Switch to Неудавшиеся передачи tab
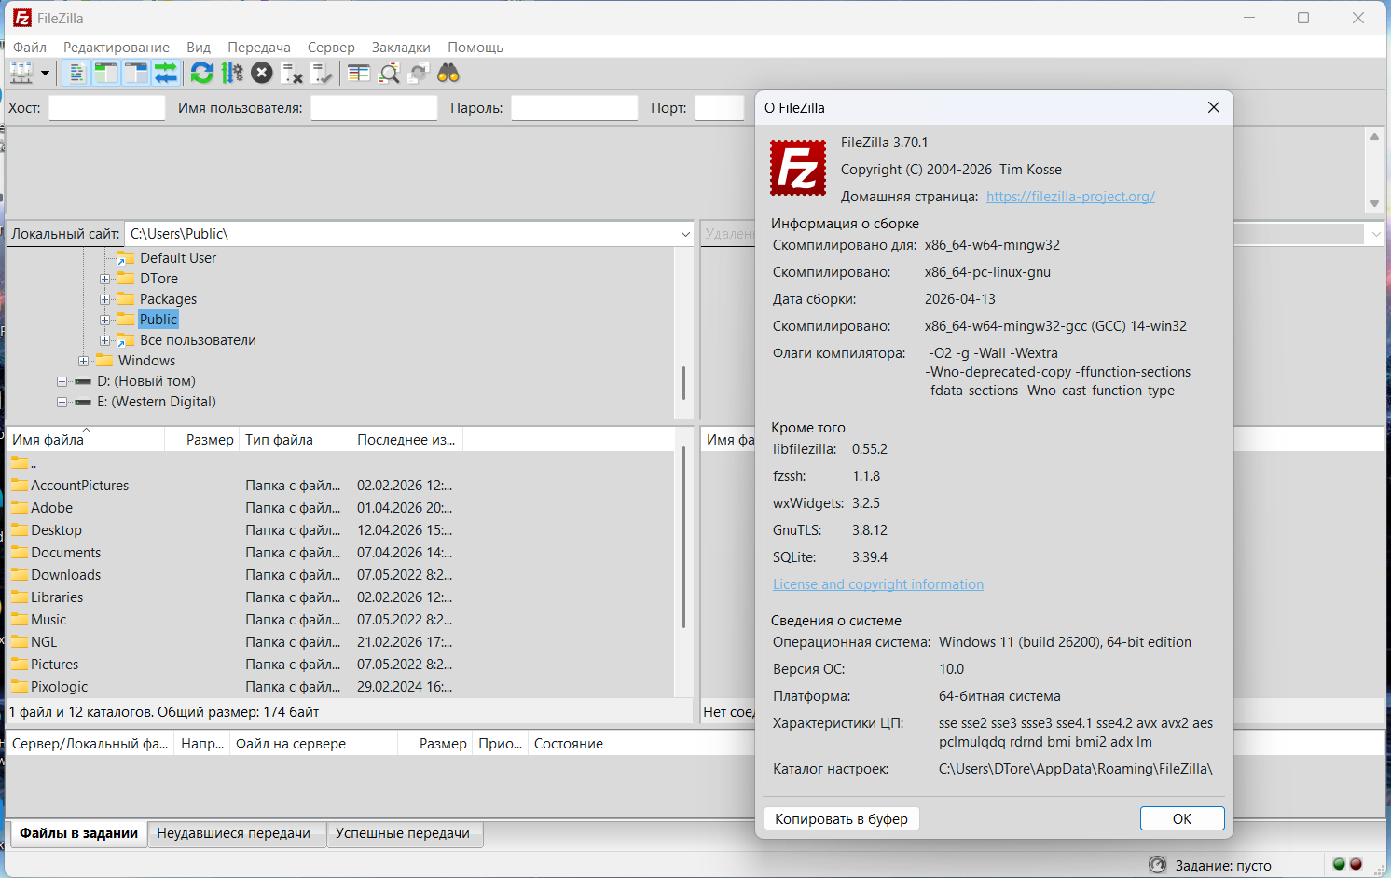Screen dimensions: 1391x878 pyautogui.click(x=233, y=833)
